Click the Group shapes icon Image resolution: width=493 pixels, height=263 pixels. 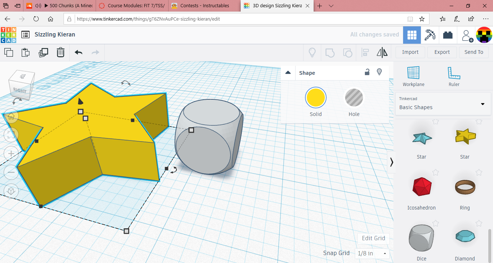click(330, 53)
